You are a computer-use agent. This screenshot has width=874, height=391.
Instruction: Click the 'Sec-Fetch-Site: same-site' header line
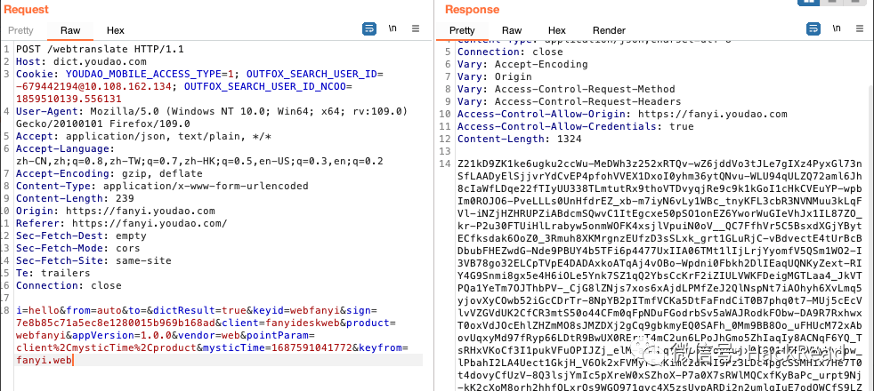click(93, 260)
